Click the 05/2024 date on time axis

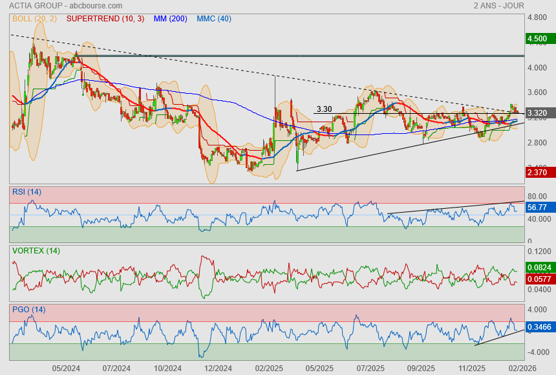click(x=66, y=368)
